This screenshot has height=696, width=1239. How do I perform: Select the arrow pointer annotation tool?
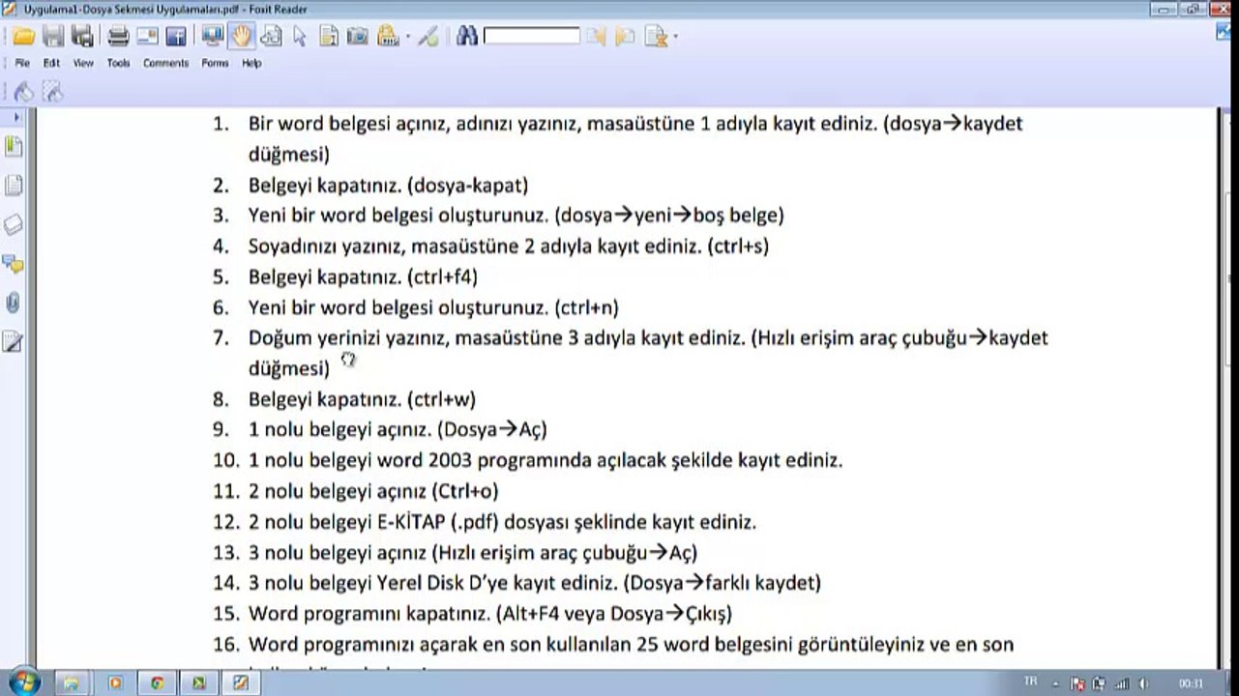300,37
